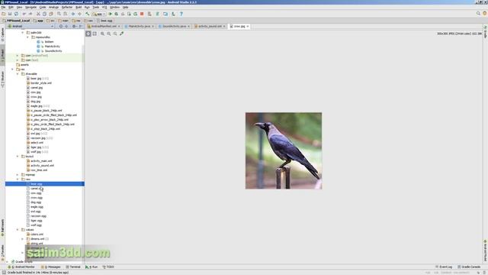
Task: Click the Debug app bug icon
Action: (117, 14)
